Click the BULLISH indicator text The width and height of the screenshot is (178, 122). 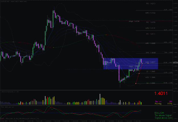pos(159,113)
